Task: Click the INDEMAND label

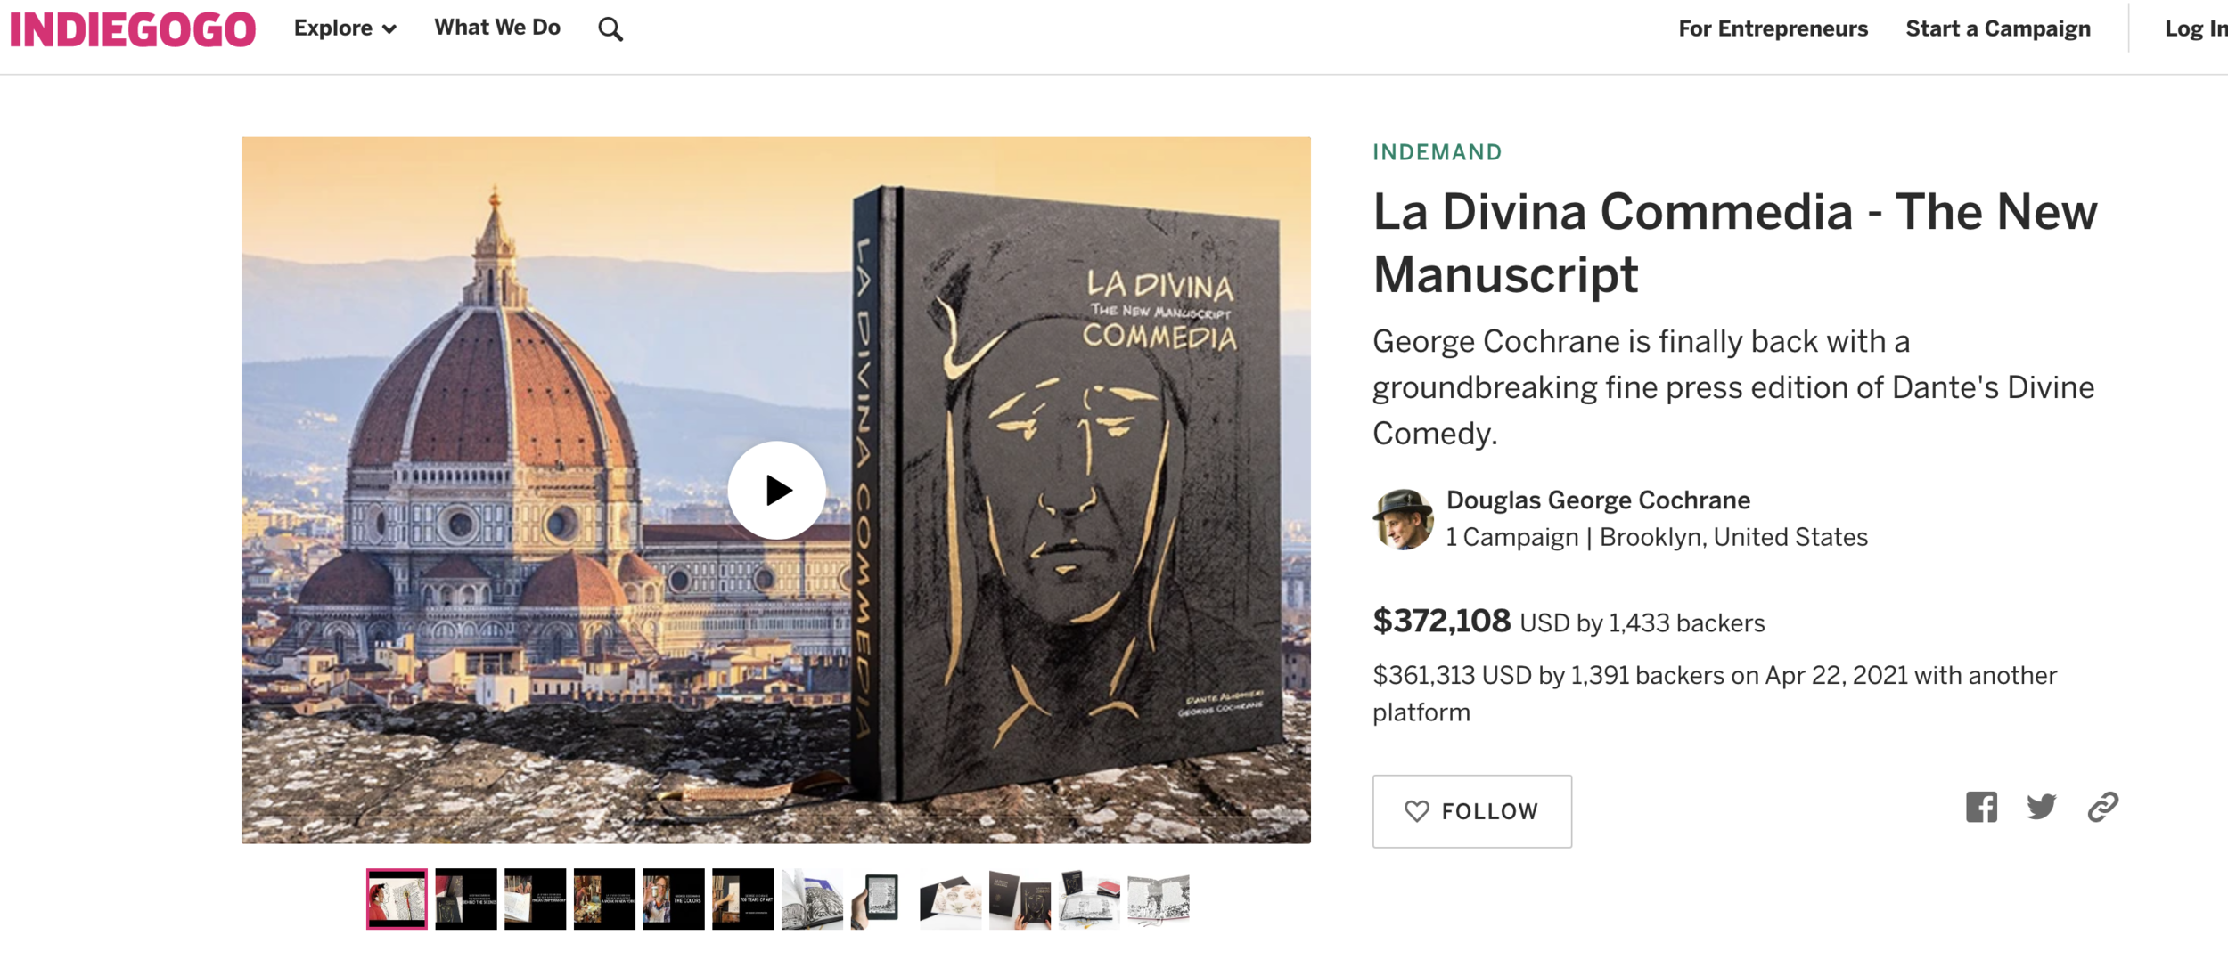Action: 1438,152
